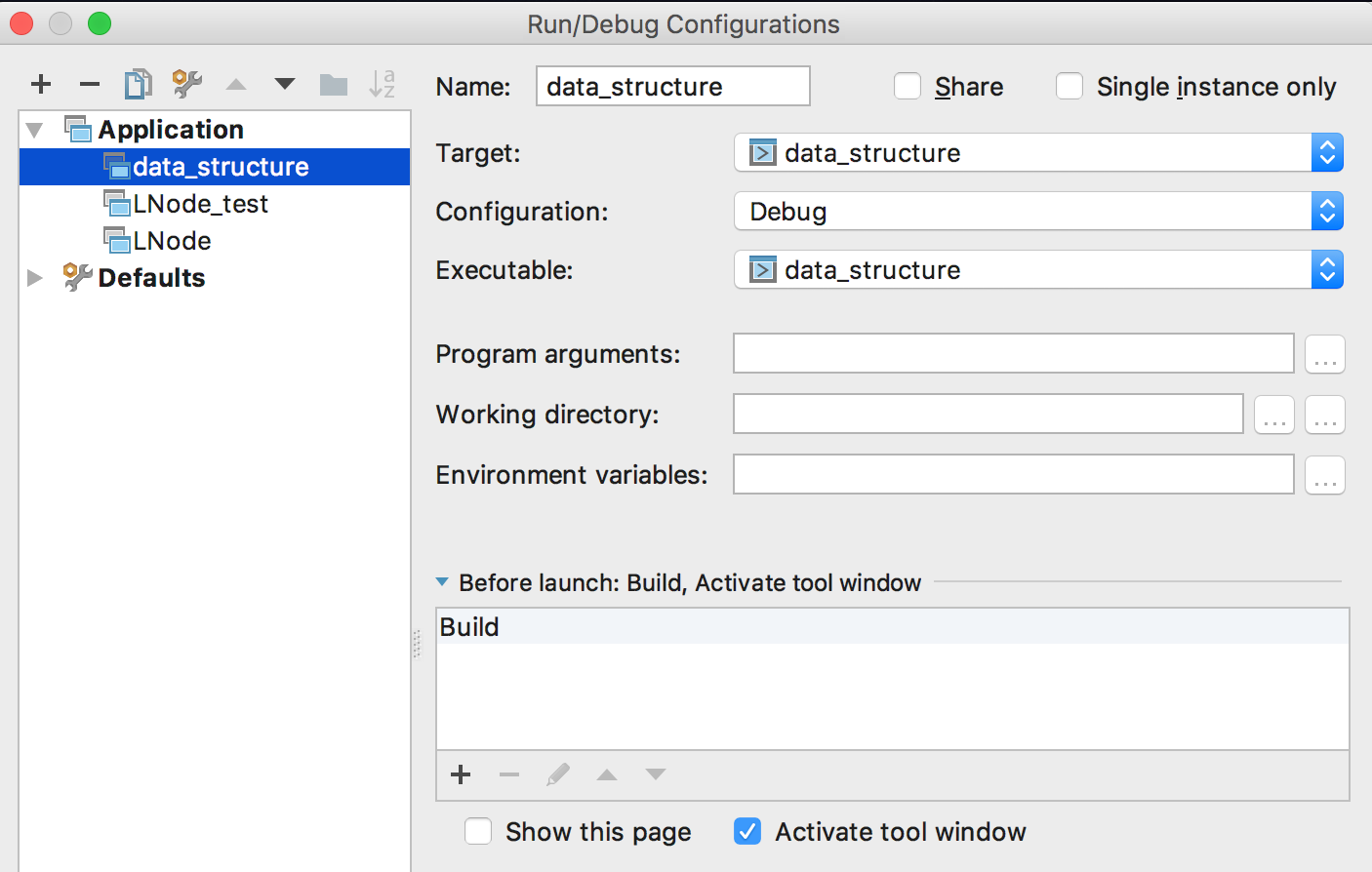Select the LNode_test configuration
1372x872 pixels.
pos(215,204)
